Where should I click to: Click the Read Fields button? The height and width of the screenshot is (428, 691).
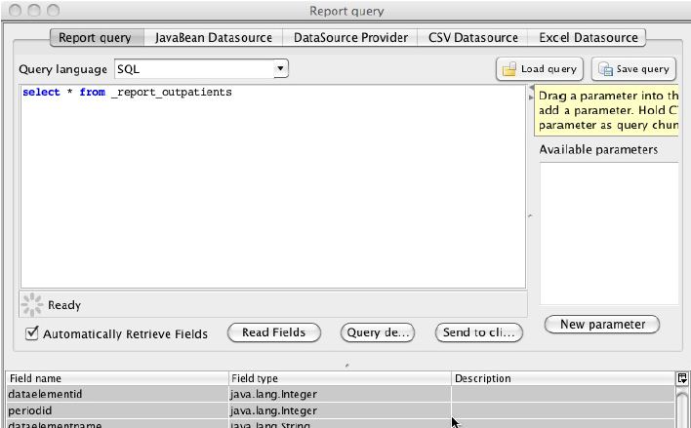coord(273,332)
